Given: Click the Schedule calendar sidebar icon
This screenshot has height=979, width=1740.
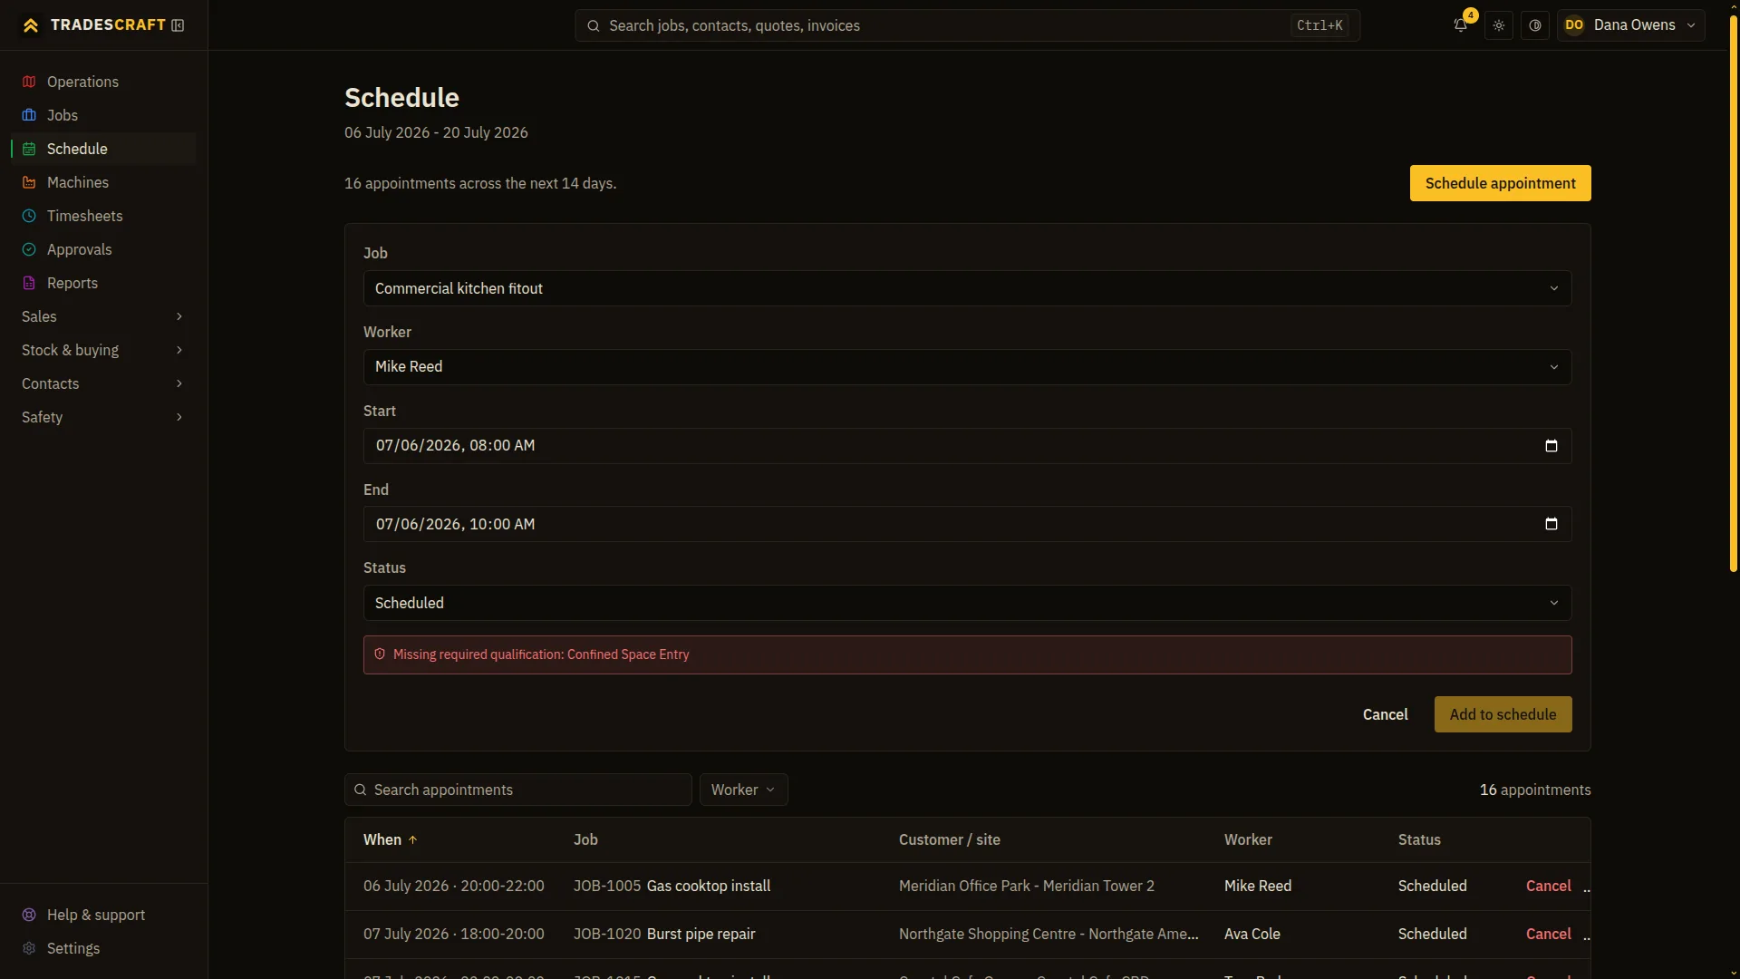Looking at the screenshot, I should pyautogui.click(x=29, y=149).
